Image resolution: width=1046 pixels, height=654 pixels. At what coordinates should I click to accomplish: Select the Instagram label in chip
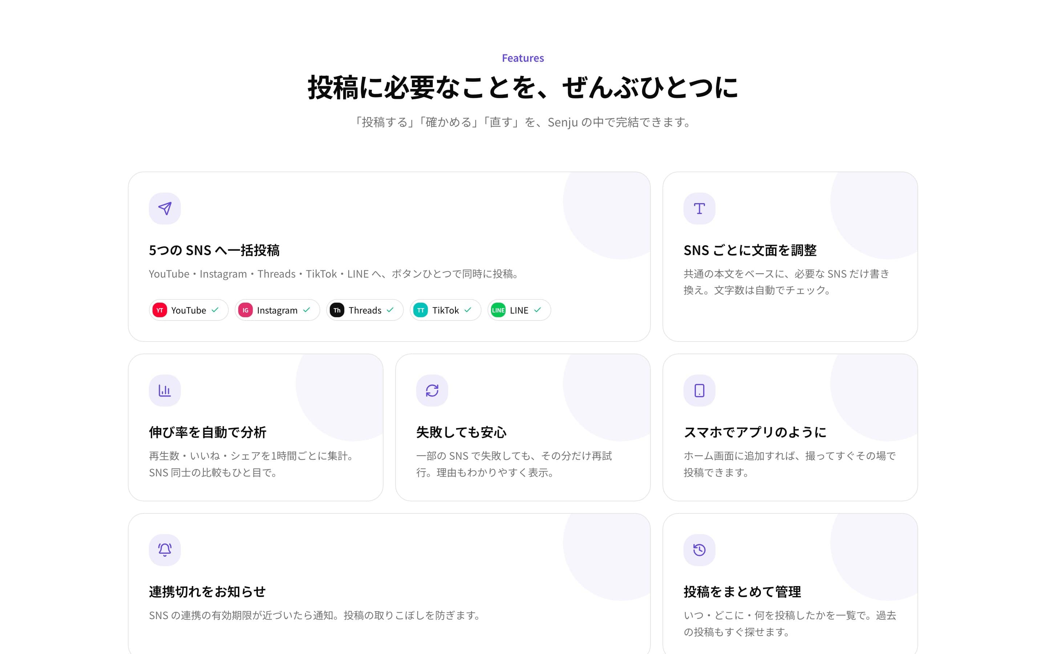tap(277, 311)
